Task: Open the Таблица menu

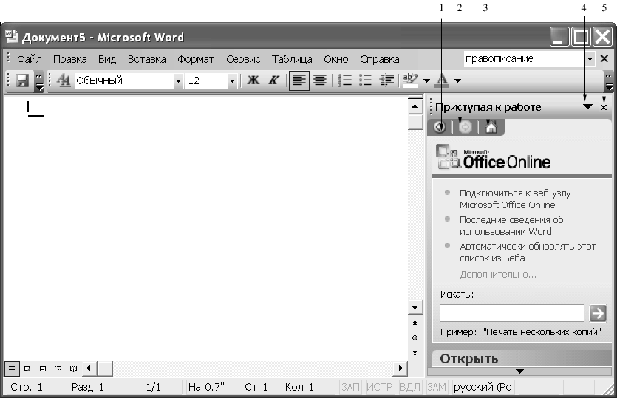Action: (x=292, y=59)
